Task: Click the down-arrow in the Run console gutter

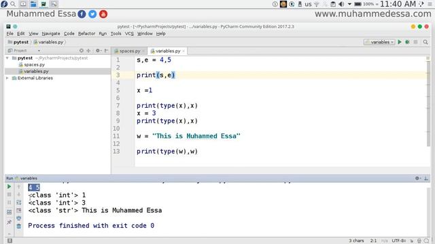Action: pos(18,195)
